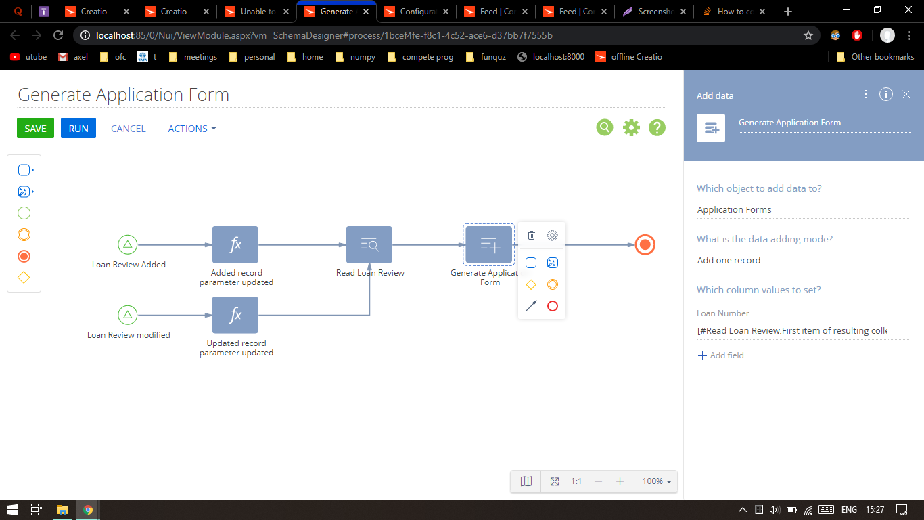Switch to the Screenshot browser tab
Image resolution: width=924 pixels, height=520 pixels.
[x=655, y=12]
